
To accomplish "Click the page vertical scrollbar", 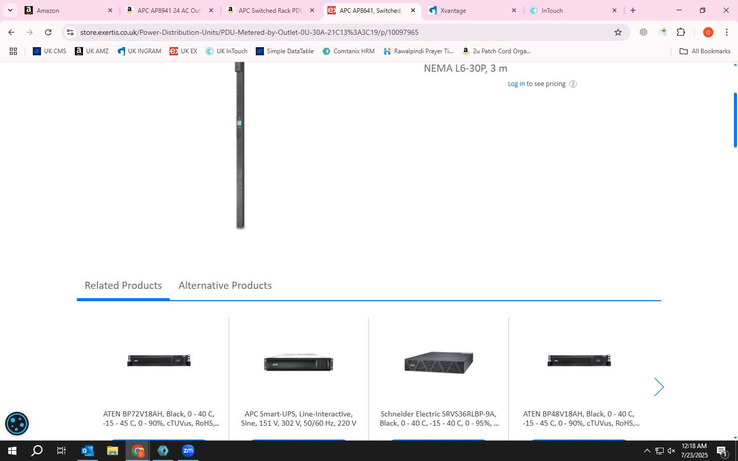I will (735, 120).
